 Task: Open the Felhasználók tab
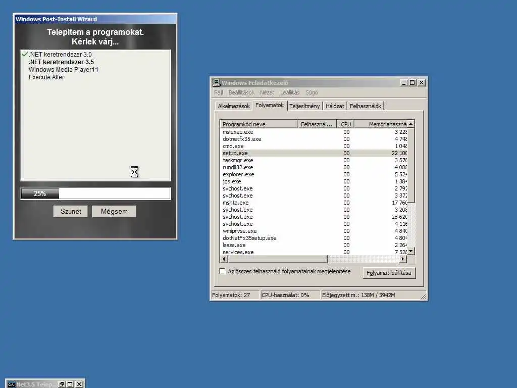366,106
